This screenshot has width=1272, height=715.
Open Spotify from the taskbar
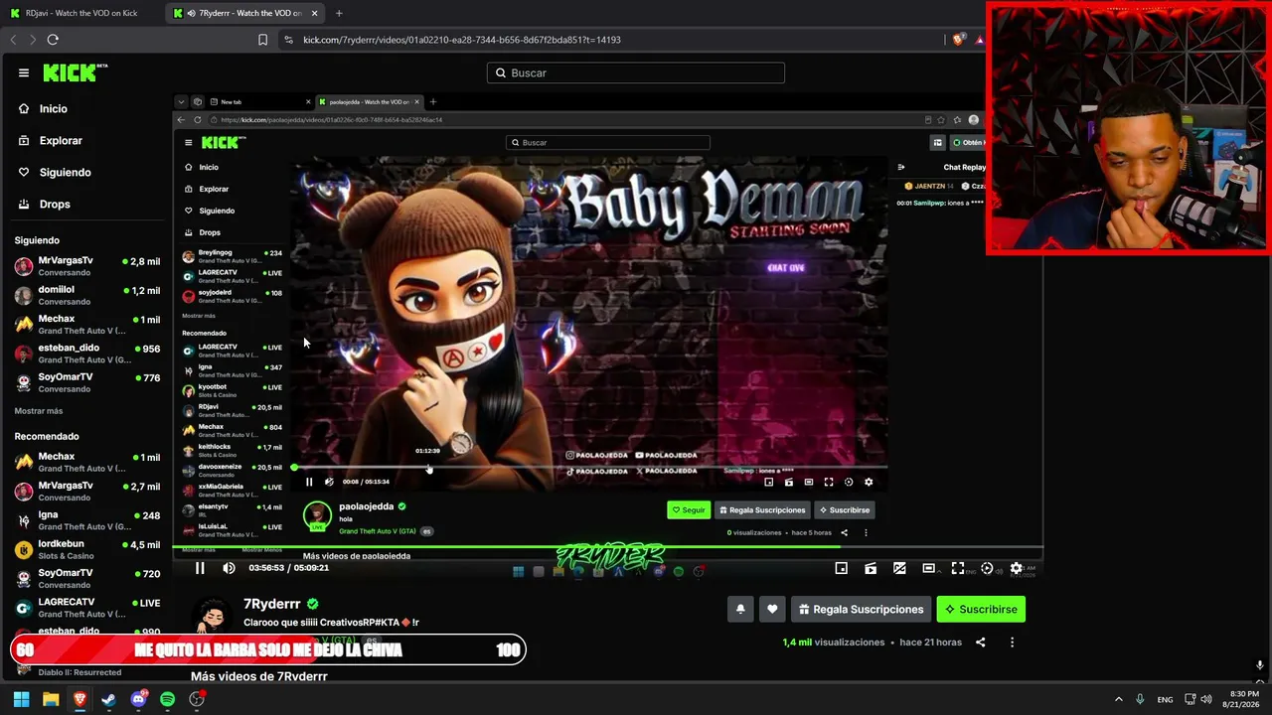(167, 699)
